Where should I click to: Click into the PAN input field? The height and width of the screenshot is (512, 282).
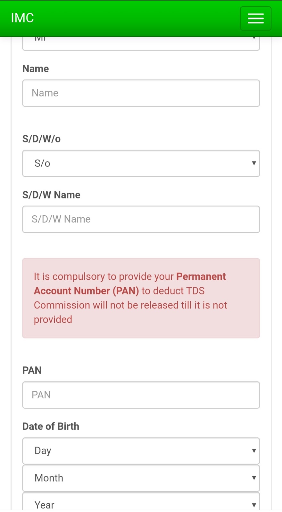click(141, 395)
